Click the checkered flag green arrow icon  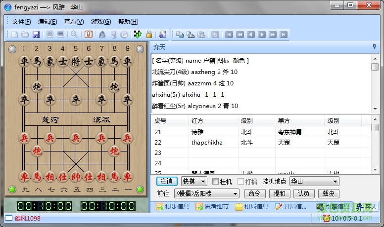(x=138, y=35)
